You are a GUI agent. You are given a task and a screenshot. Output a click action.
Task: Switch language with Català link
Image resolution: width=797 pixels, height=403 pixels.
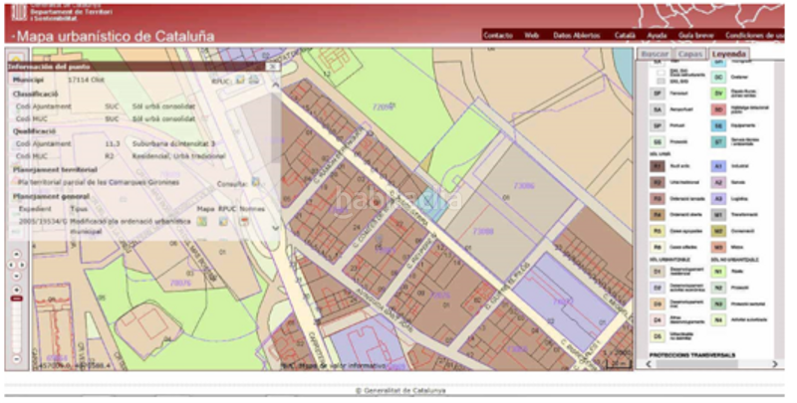[x=626, y=35]
